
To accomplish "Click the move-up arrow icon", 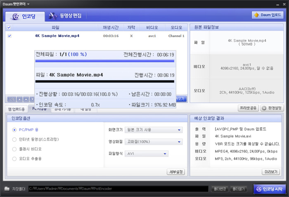I will click(x=26, y=100).
